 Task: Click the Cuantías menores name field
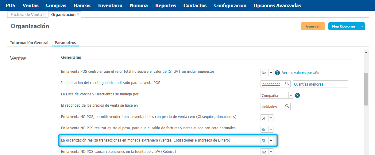(320, 84)
